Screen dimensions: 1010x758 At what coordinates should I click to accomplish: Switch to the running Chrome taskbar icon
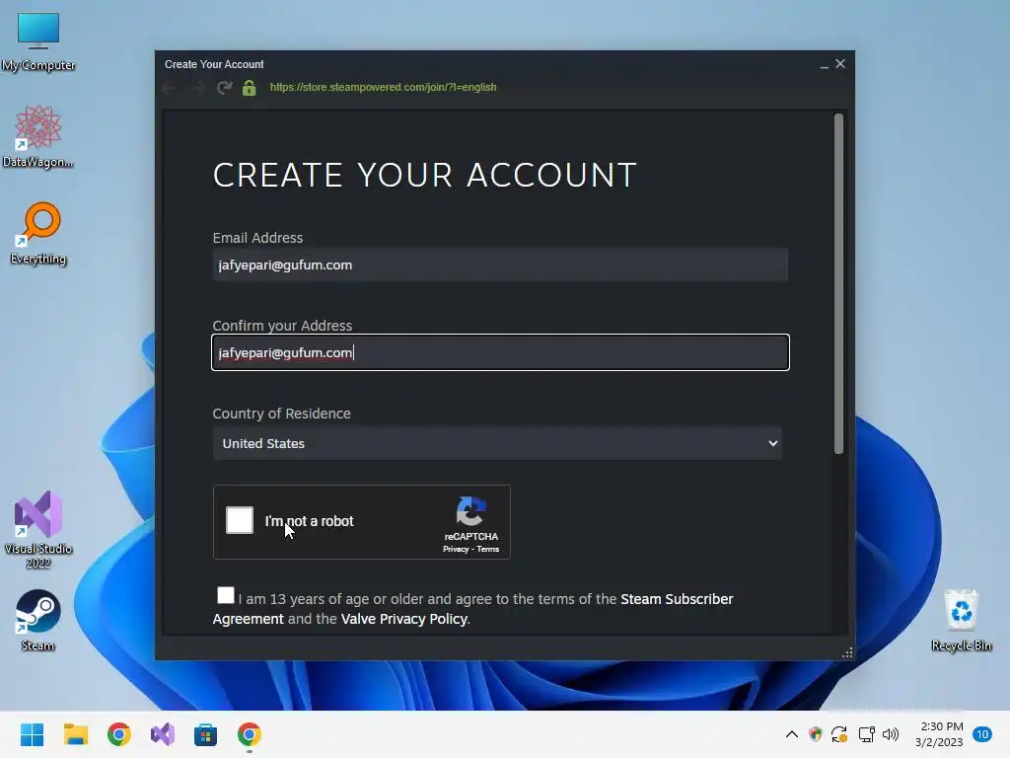click(250, 734)
